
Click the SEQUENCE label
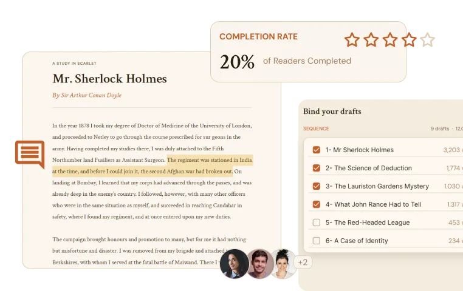(316, 129)
